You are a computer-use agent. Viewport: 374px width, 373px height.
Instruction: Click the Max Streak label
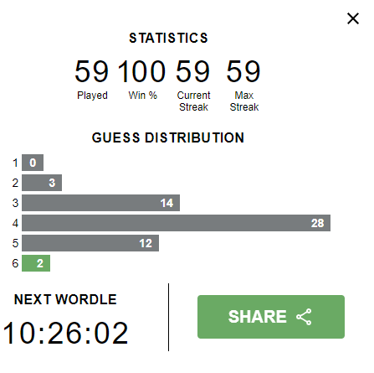pyautogui.click(x=244, y=101)
